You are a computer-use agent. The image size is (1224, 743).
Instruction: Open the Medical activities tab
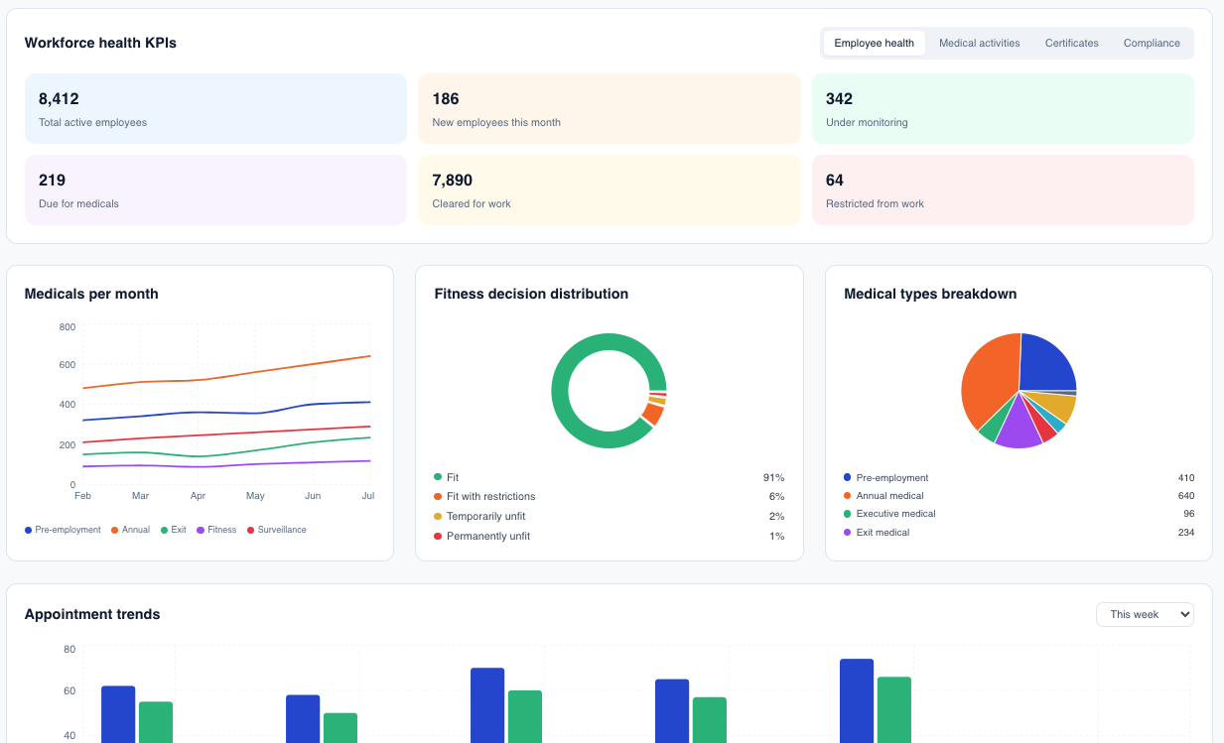979,43
